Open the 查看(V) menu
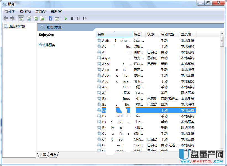The height and width of the screenshot is (166, 227). pyautogui.click(x=40, y=11)
